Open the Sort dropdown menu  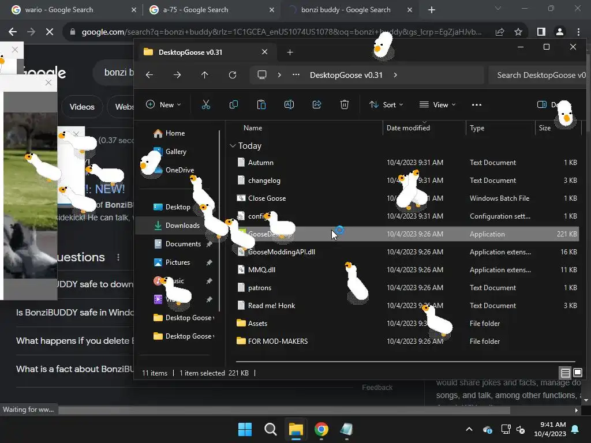(x=386, y=105)
